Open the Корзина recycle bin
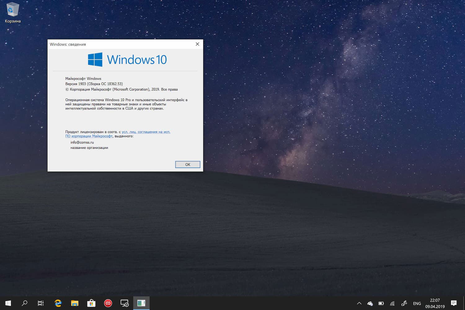465x310 pixels. [x=12, y=9]
